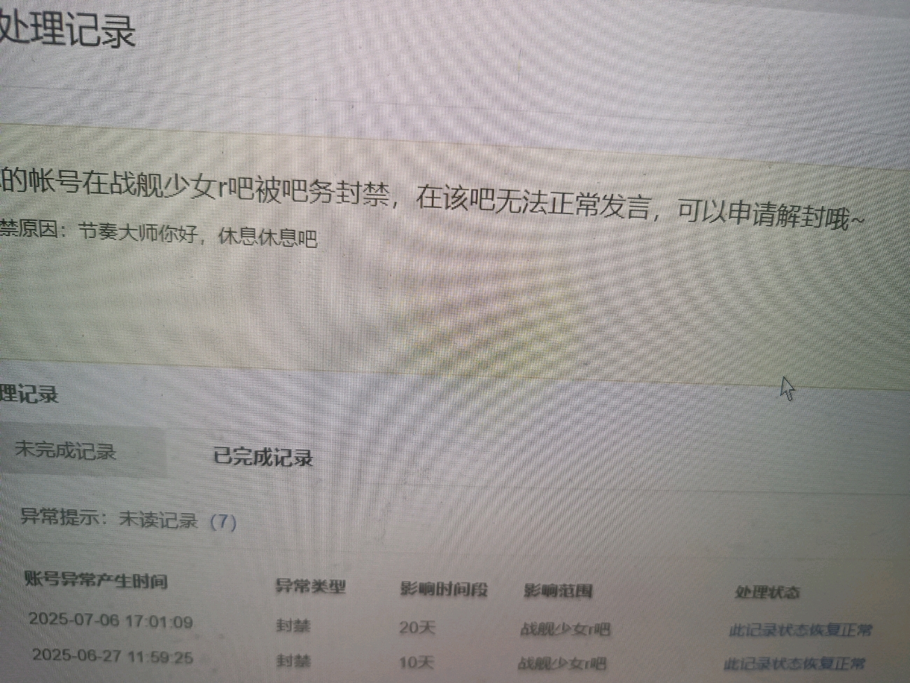Click the 影响范围 column header
Viewport: 910px width, 683px height.
[x=558, y=591]
